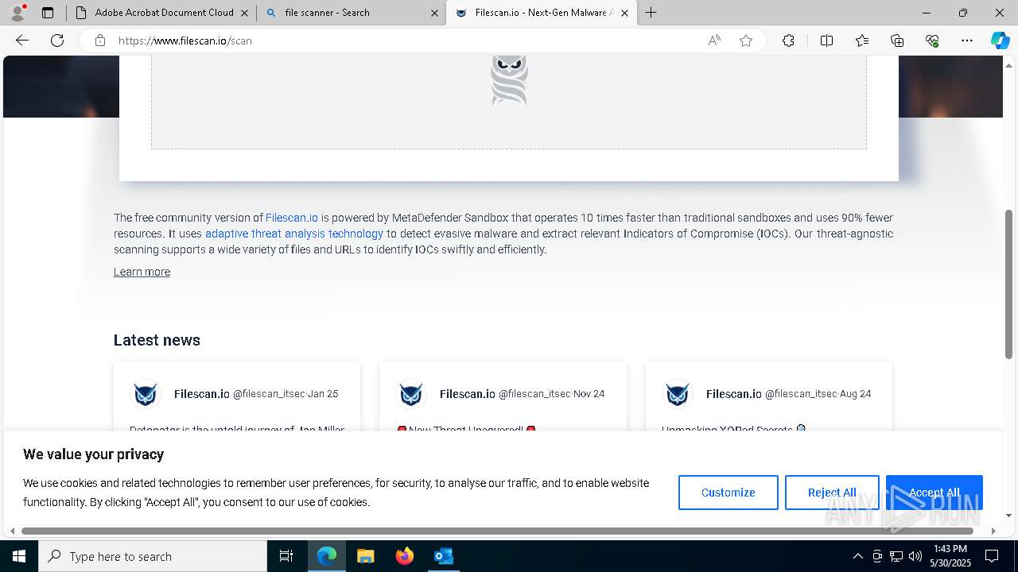Open the Windows Start menu
The image size is (1018, 572).
[19, 556]
